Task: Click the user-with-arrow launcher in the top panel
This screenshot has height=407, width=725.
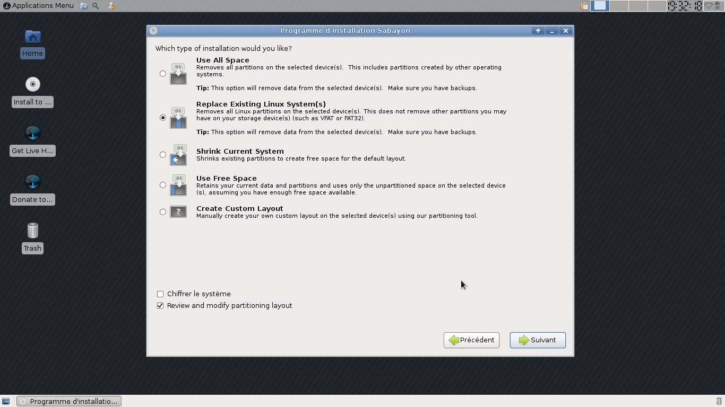Action: pos(111,6)
